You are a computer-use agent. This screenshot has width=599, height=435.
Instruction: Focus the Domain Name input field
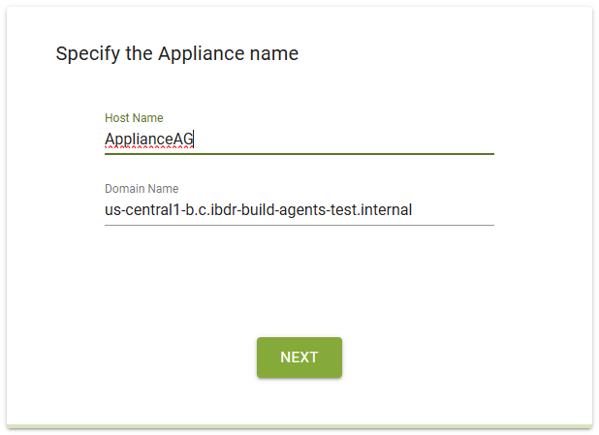299,209
